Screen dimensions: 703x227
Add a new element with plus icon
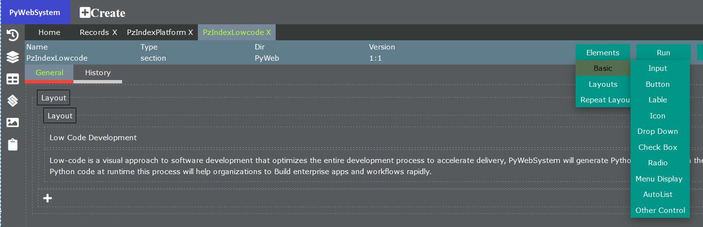pos(48,198)
